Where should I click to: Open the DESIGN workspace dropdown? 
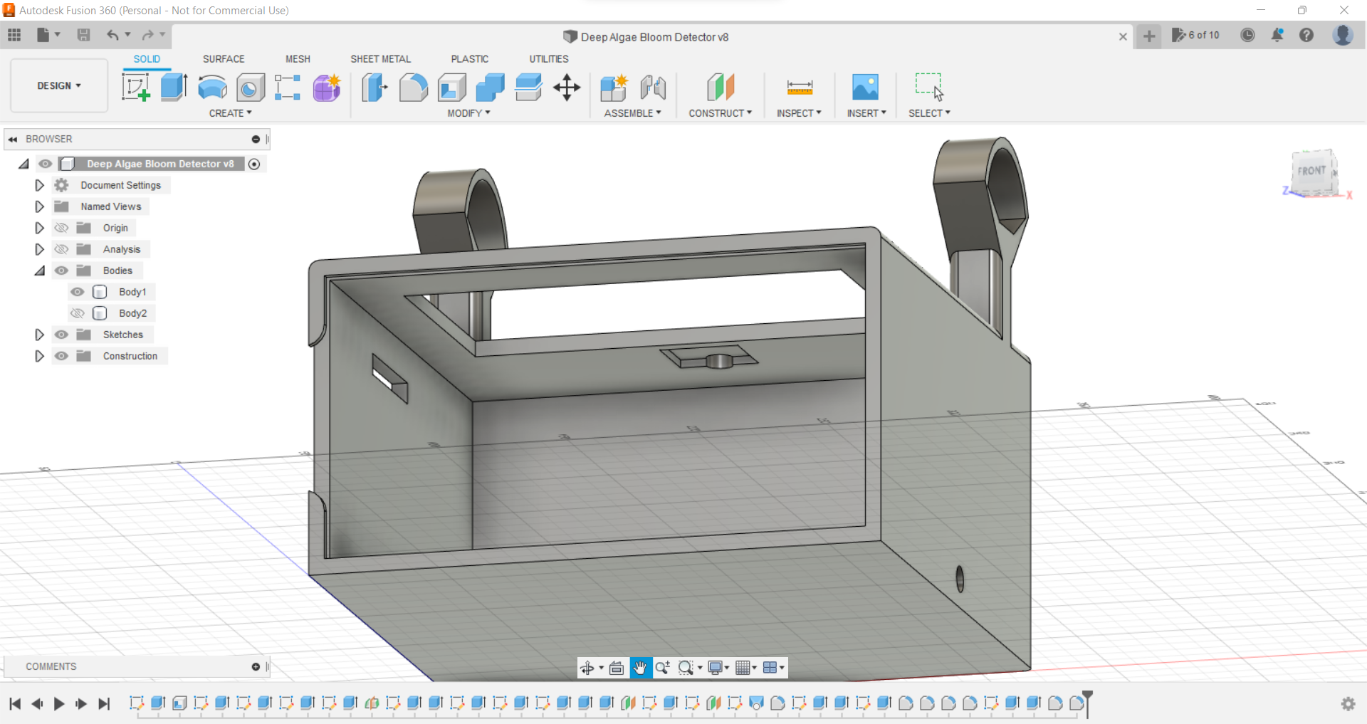point(59,85)
